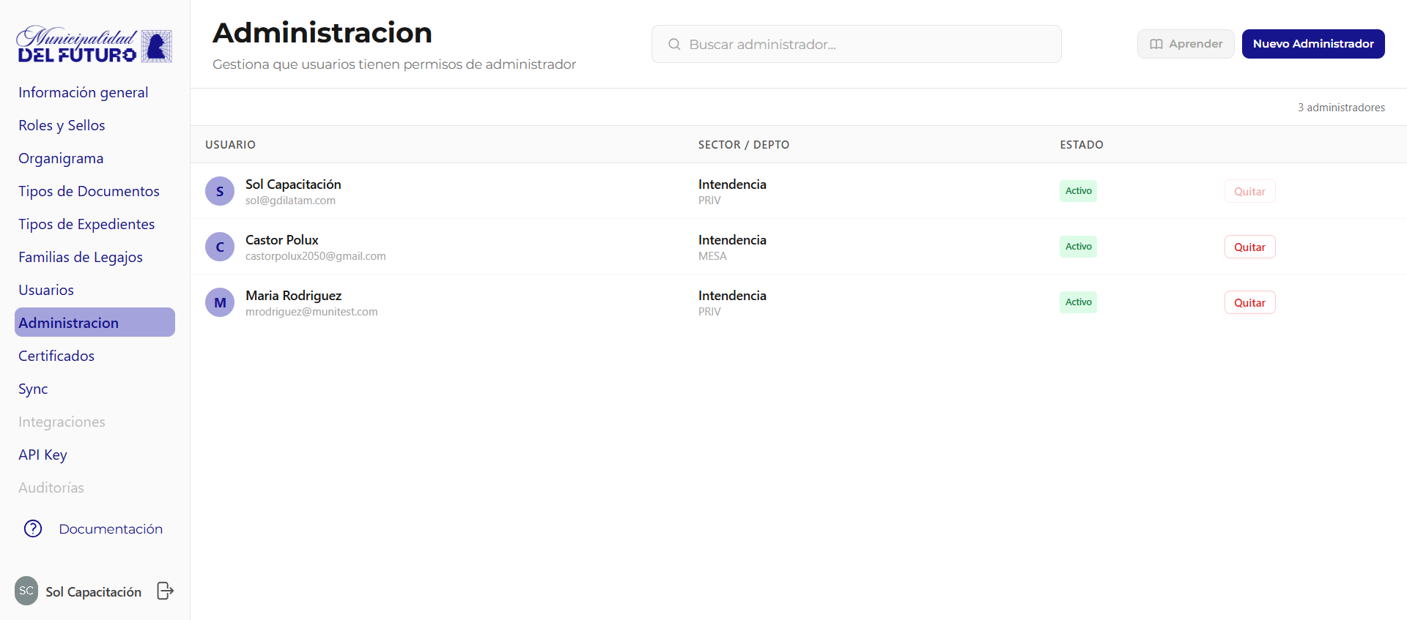
Task: Click Maria Rodriguez's M avatar
Action: [x=220, y=303]
